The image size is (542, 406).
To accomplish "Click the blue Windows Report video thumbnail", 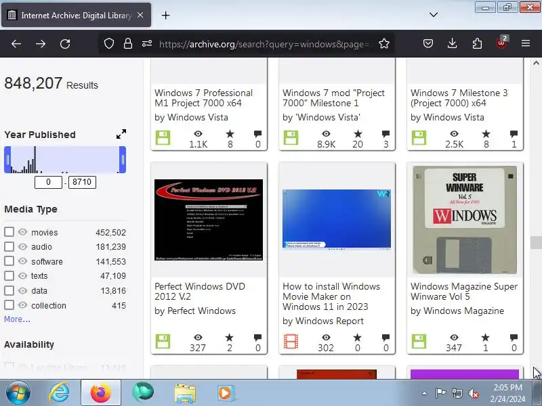I will 336,219.
